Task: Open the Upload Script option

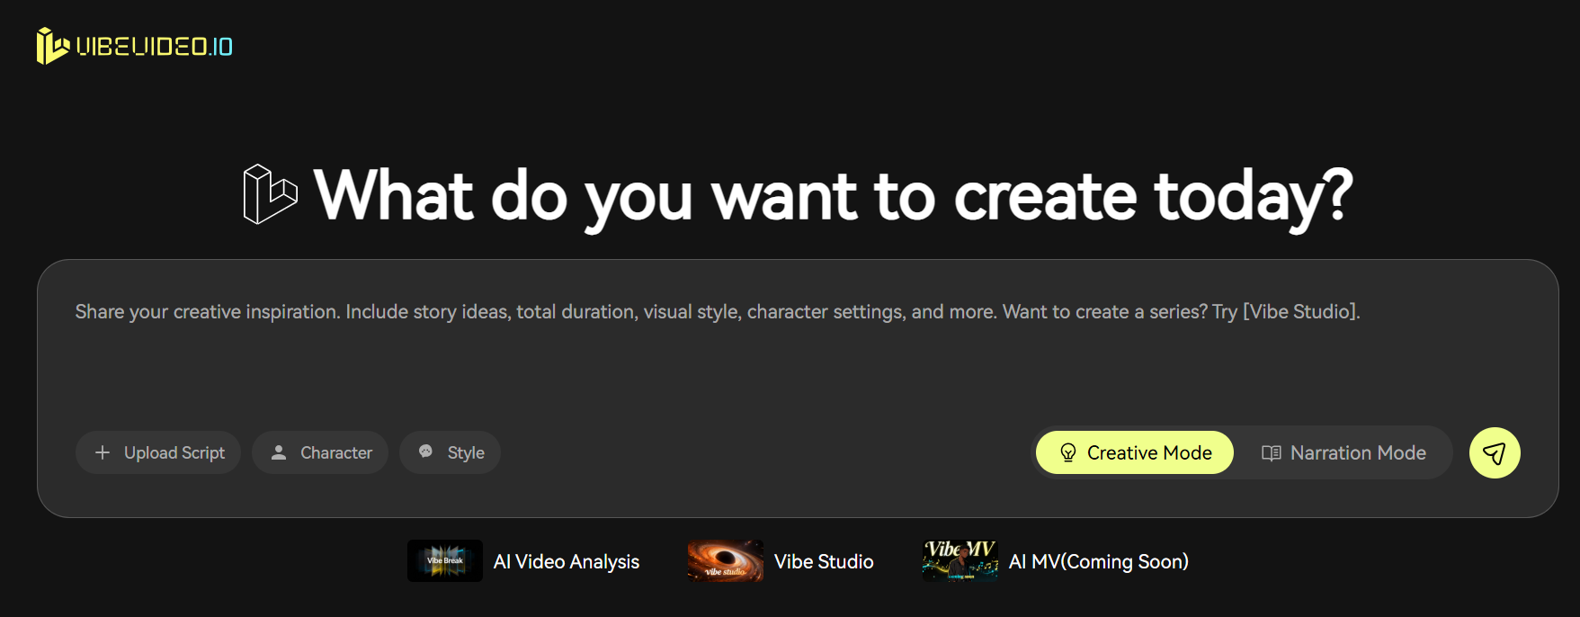Action: (x=158, y=452)
